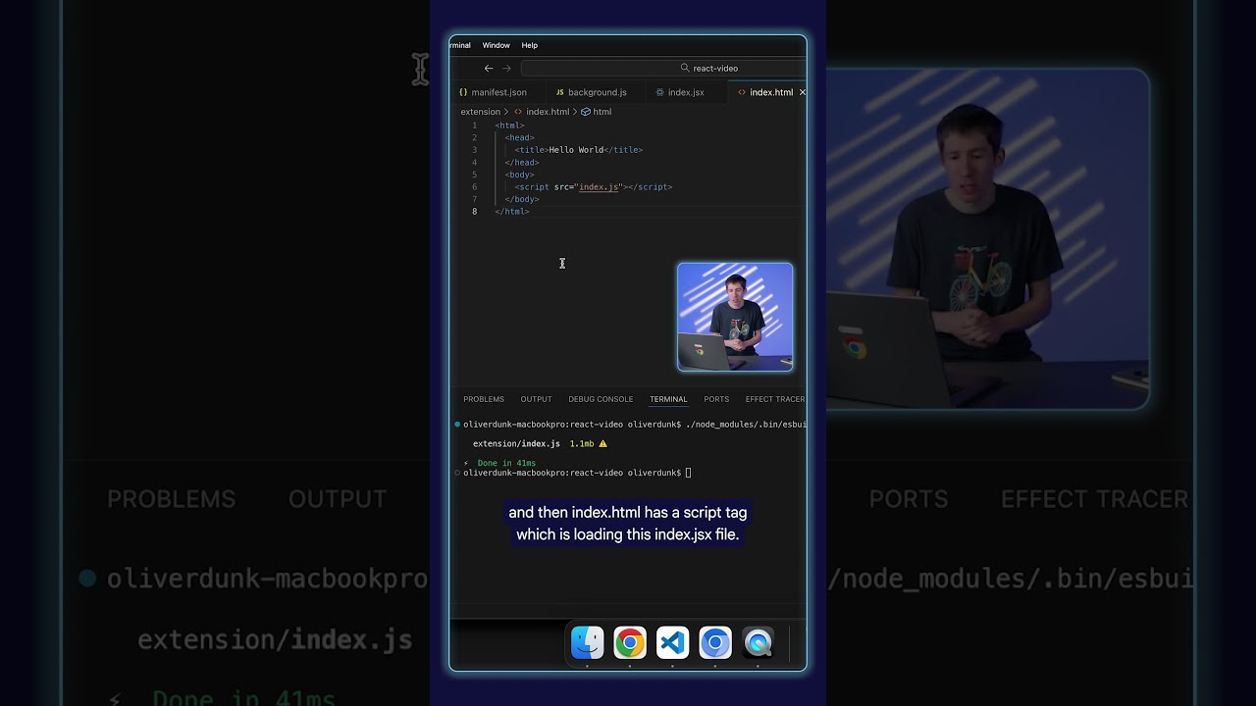Expand the html symbol breadcrumb
The height and width of the screenshot is (706, 1256).
point(602,112)
